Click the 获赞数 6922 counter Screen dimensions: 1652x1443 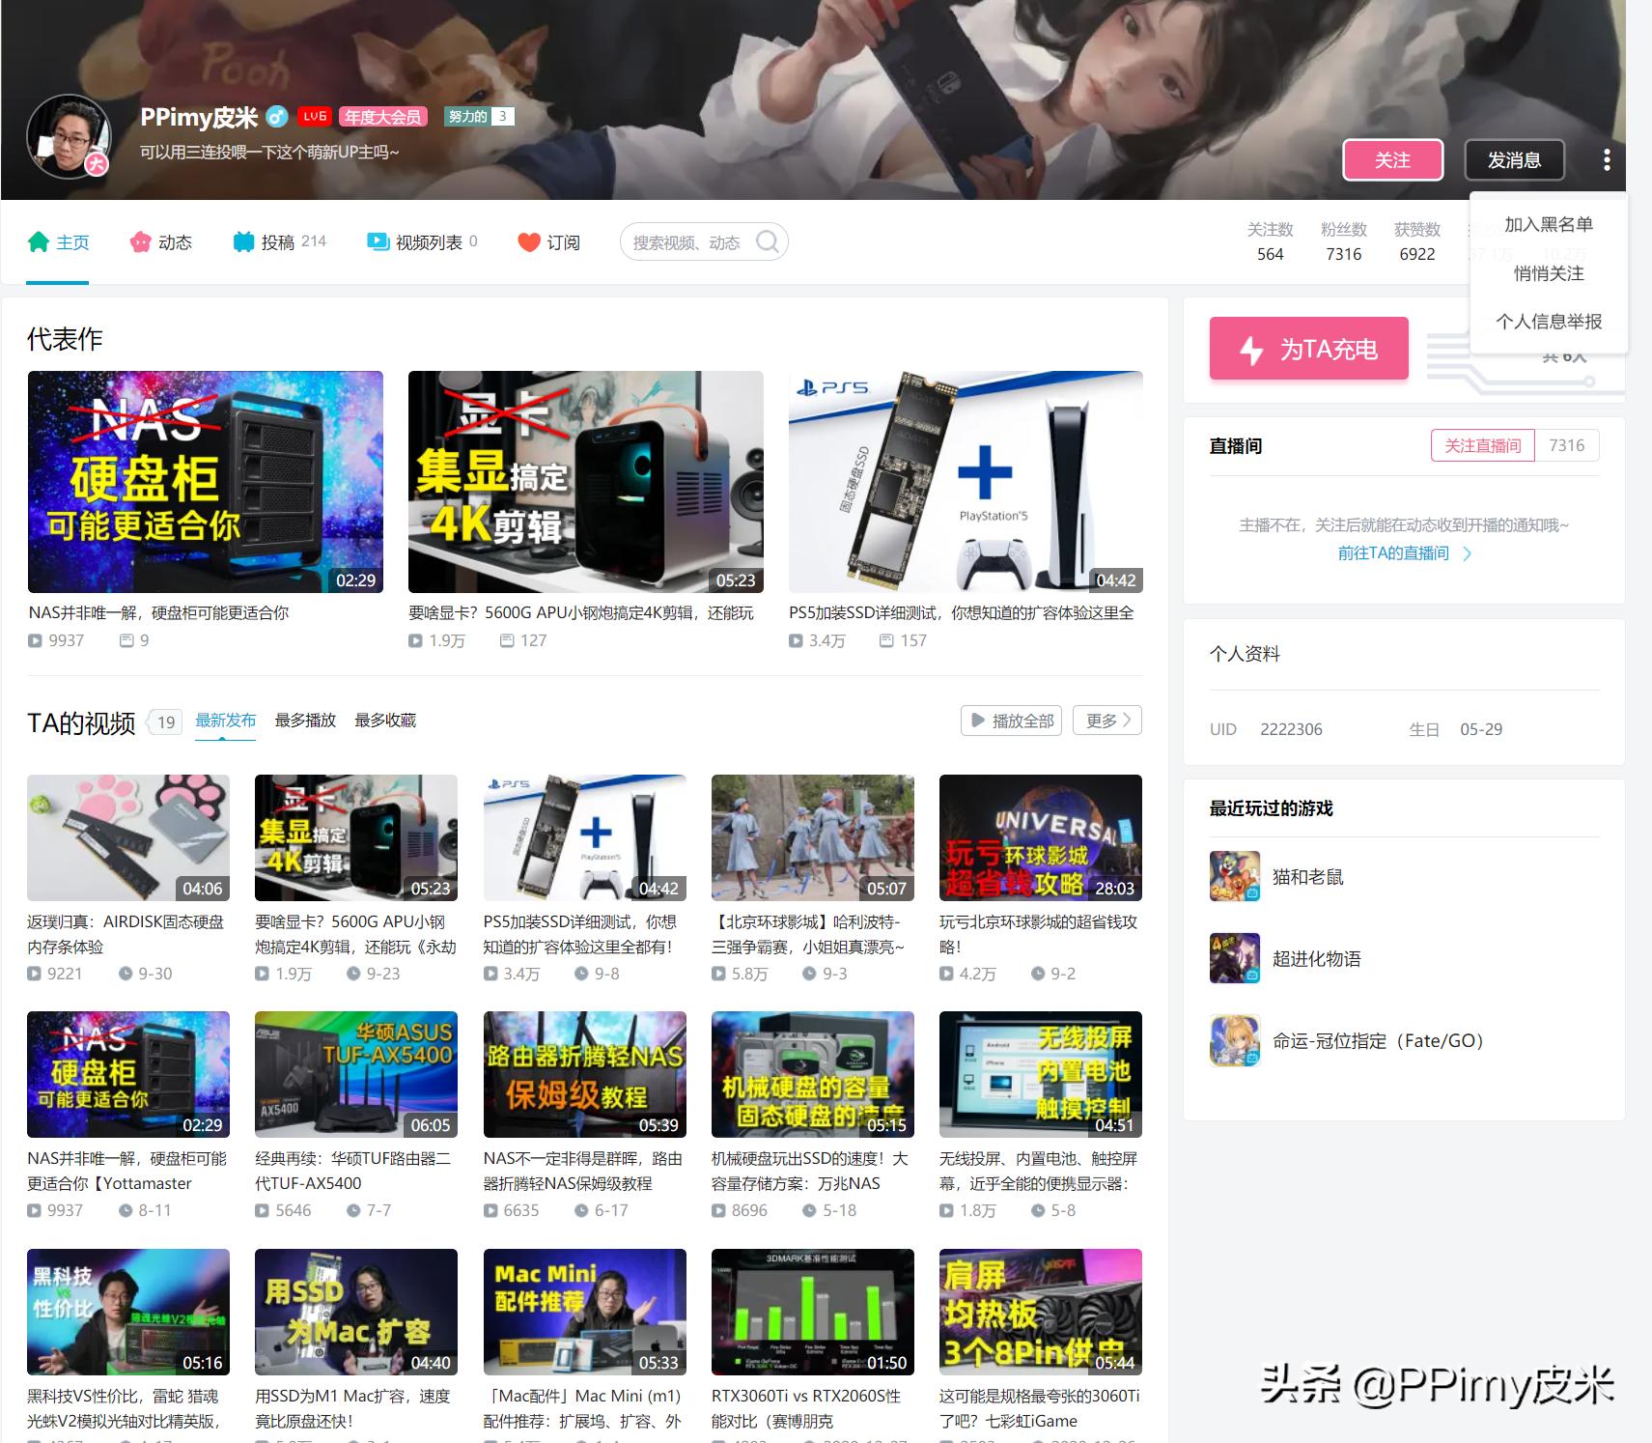[1417, 241]
